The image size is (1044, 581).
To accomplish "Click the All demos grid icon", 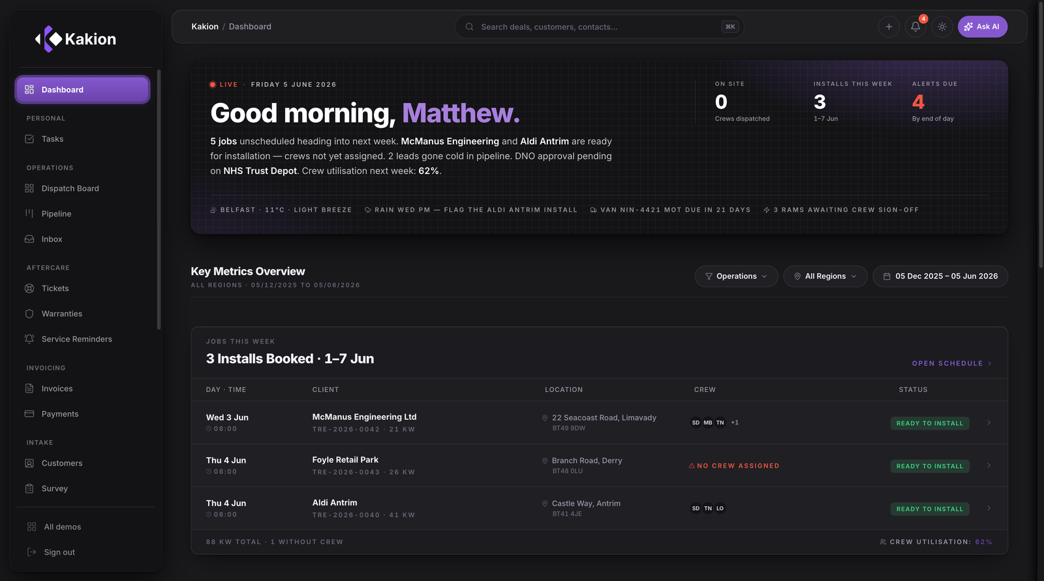I will click(32, 527).
